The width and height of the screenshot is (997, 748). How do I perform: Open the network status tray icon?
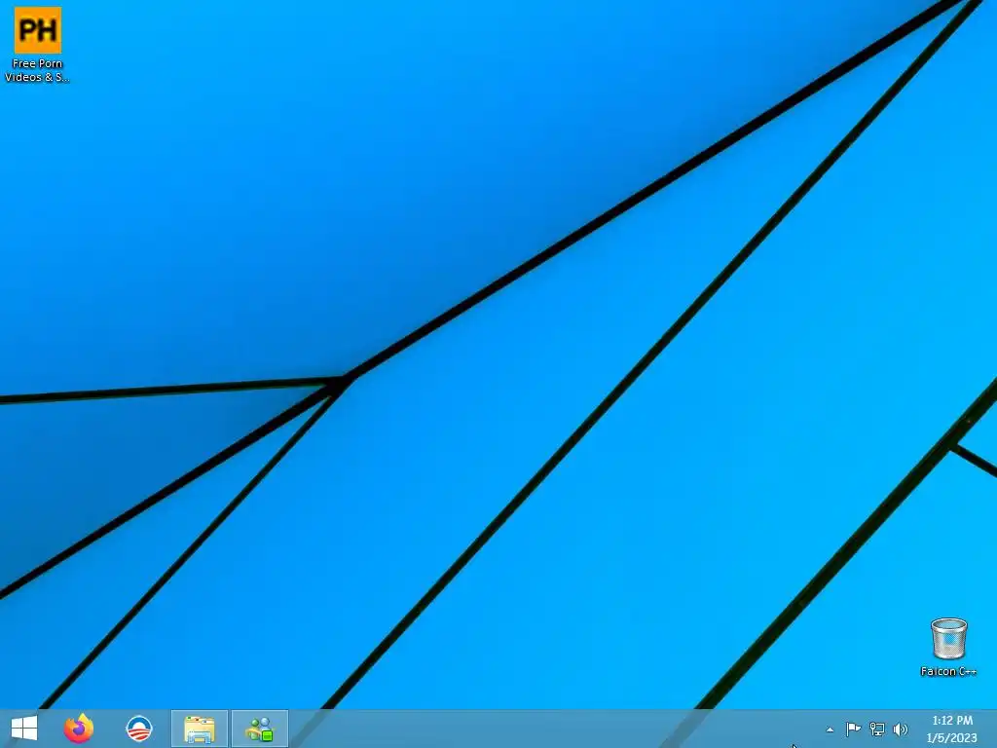click(x=877, y=729)
